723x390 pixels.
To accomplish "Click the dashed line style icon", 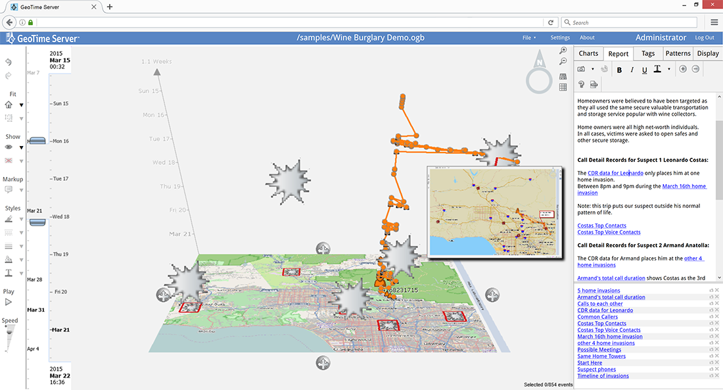I will (9, 233).
